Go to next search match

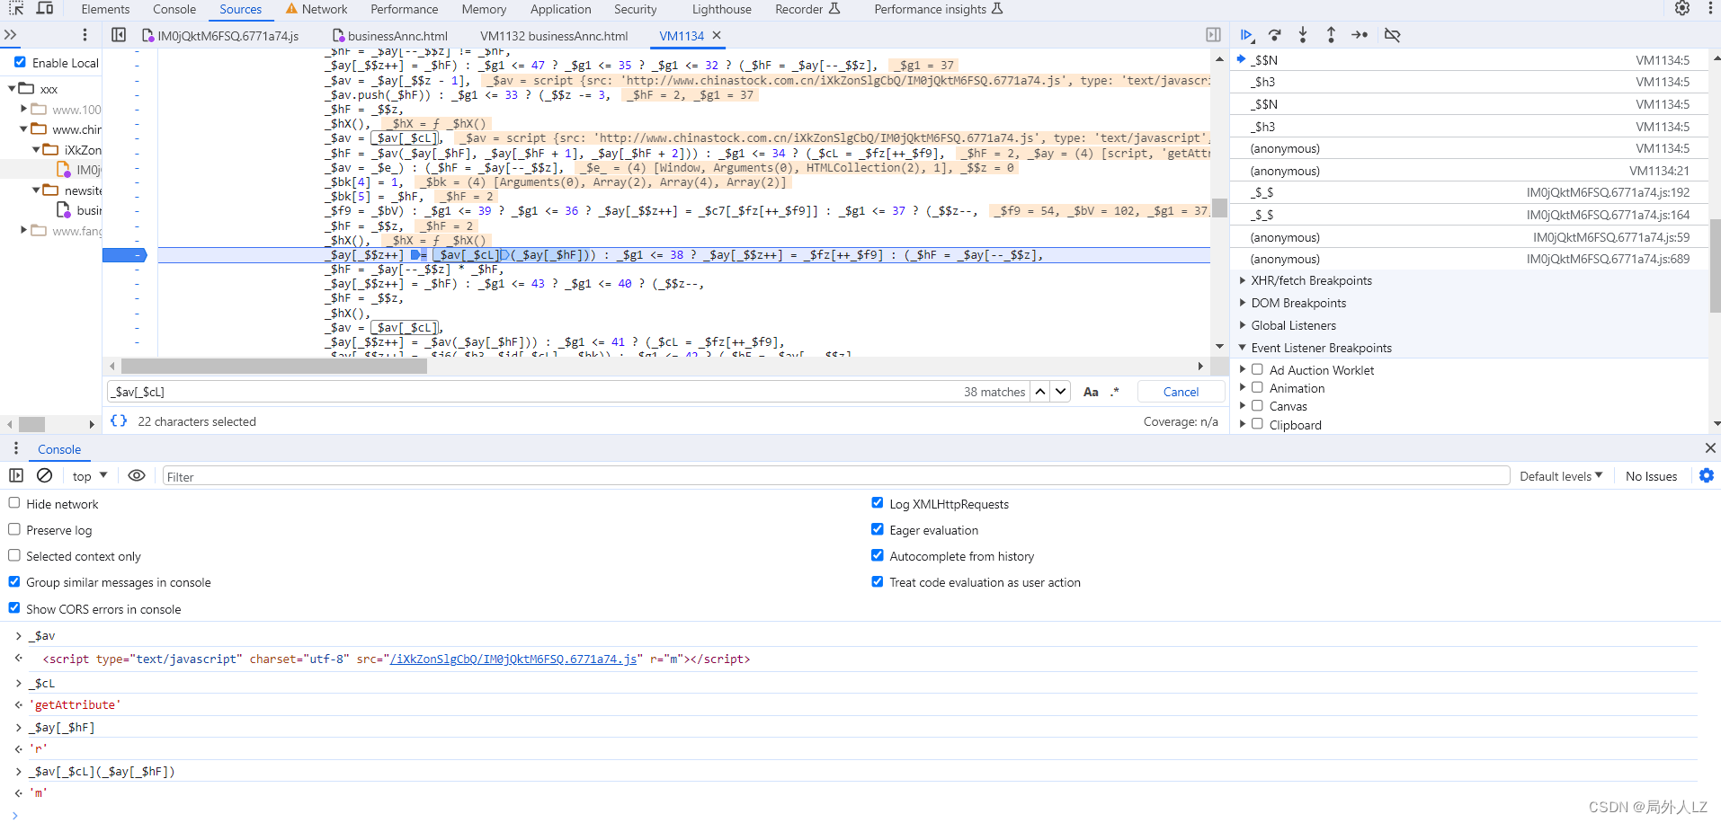[1061, 392]
